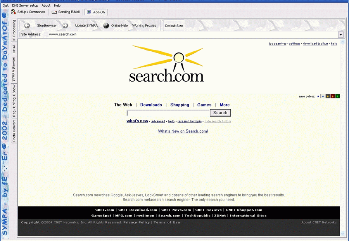Select the SYMPA Browser vertical tab
The image size is (349, 241).
click(x=14, y=70)
